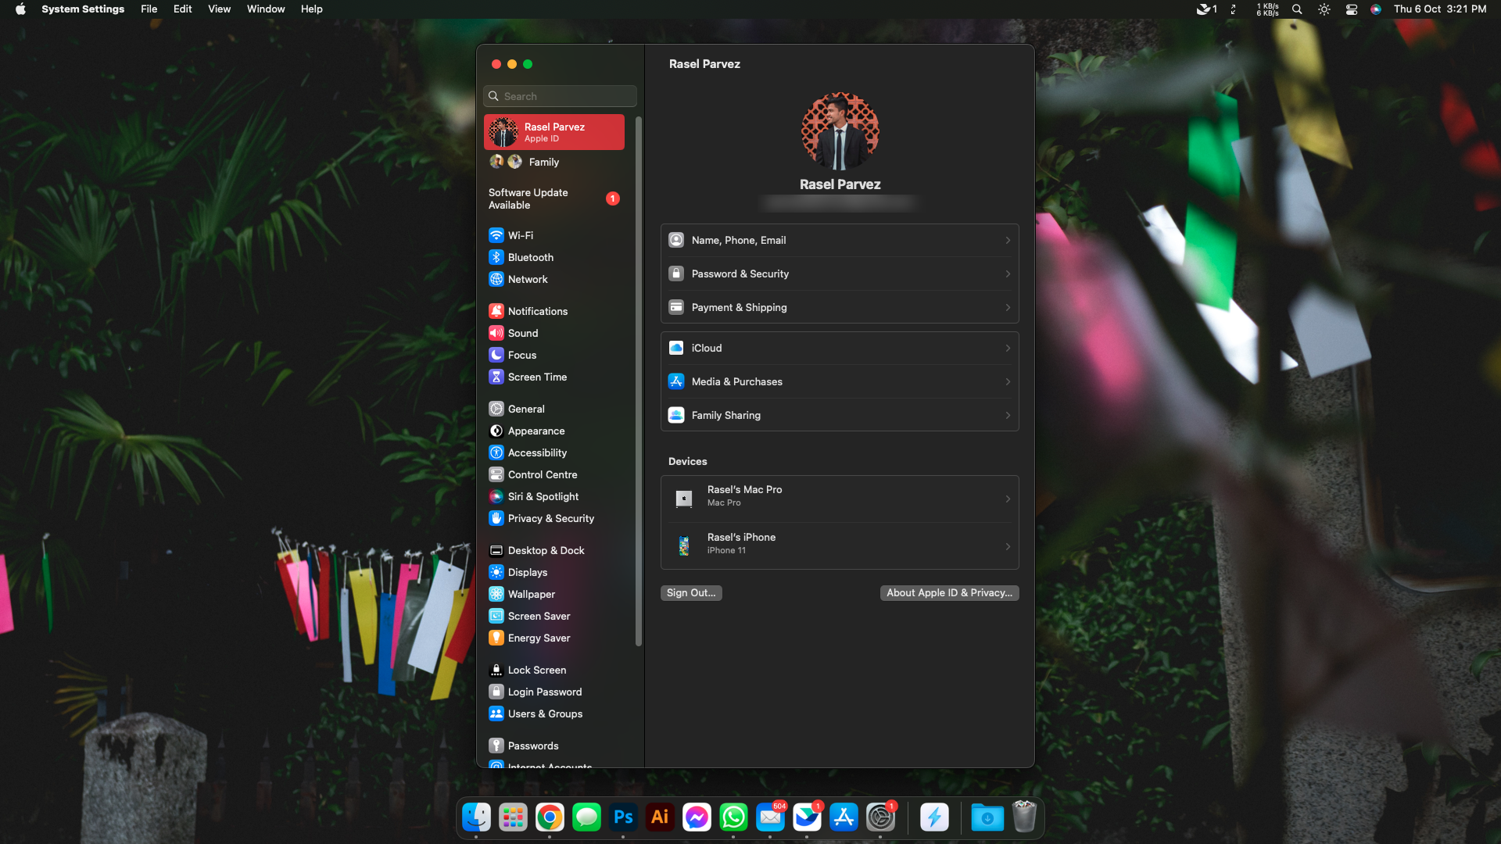Open the View menu
The height and width of the screenshot is (844, 1501).
tap(219, 9)
